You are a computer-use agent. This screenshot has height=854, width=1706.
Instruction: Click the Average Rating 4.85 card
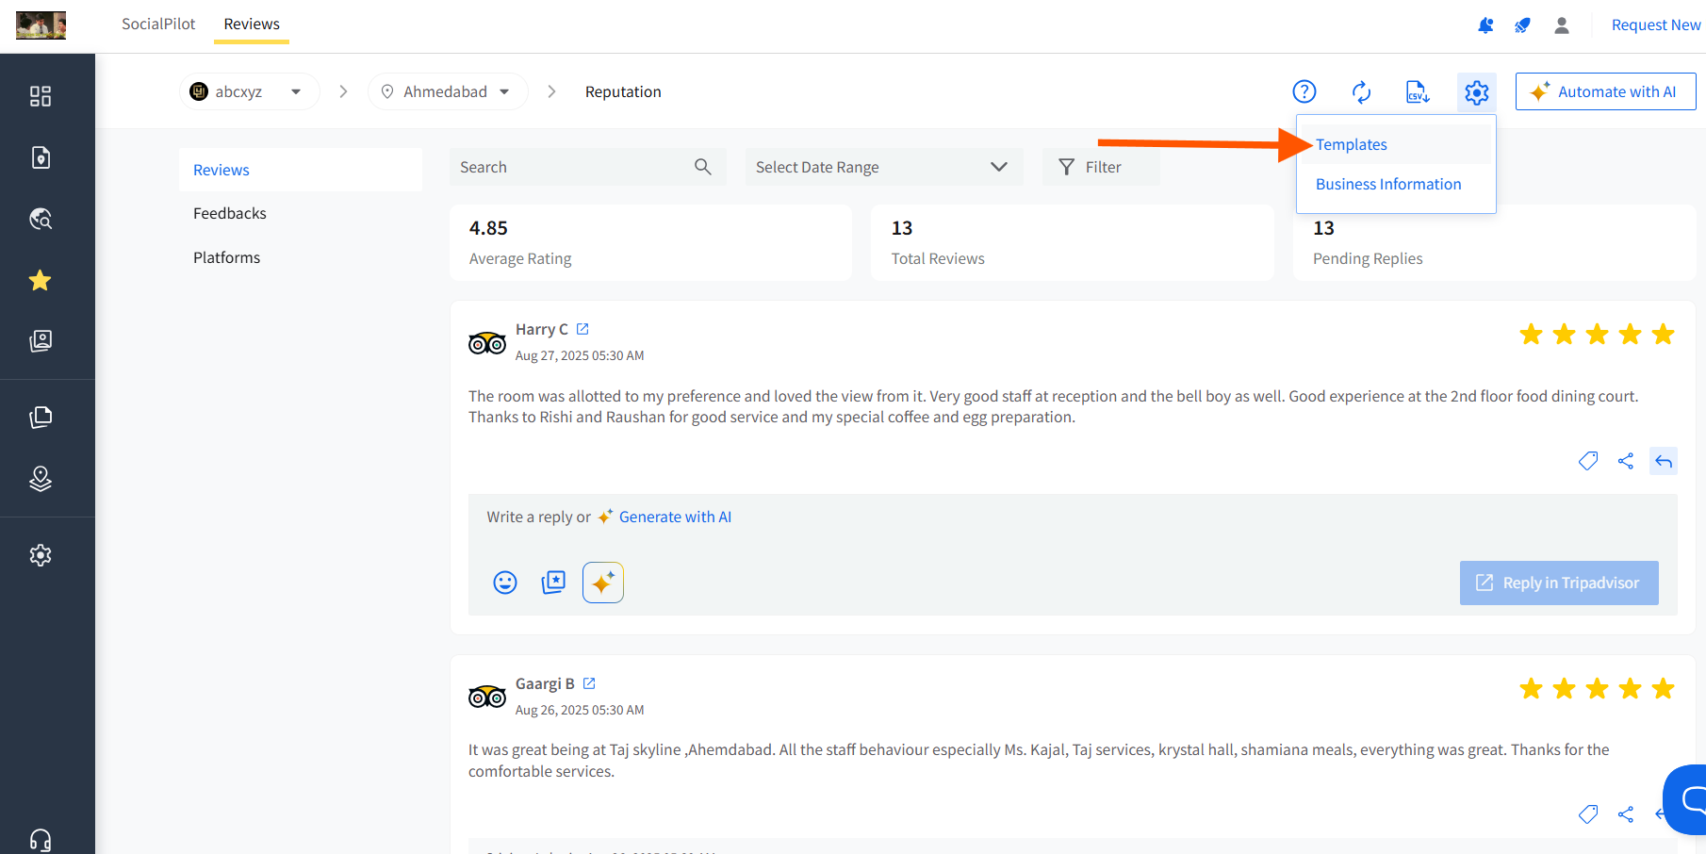[651, 243]
